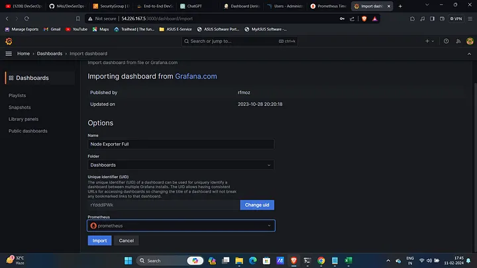477x268 pixels.
Task: Open Playlists in the side menu
Action: pyautogui.click(x=17, y=95)
